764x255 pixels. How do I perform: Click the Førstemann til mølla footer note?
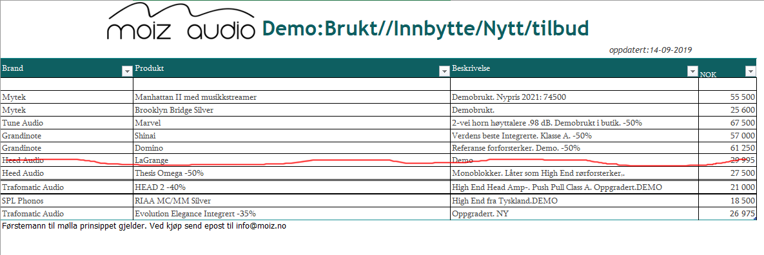point(144,226)
